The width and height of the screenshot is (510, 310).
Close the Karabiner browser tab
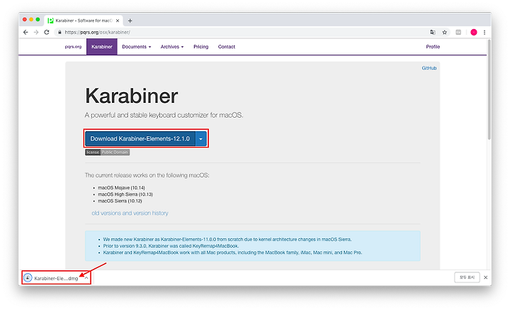tap(118, 21)
